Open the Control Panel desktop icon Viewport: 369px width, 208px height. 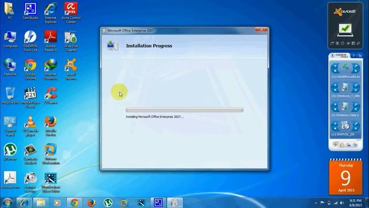[10, 126]
